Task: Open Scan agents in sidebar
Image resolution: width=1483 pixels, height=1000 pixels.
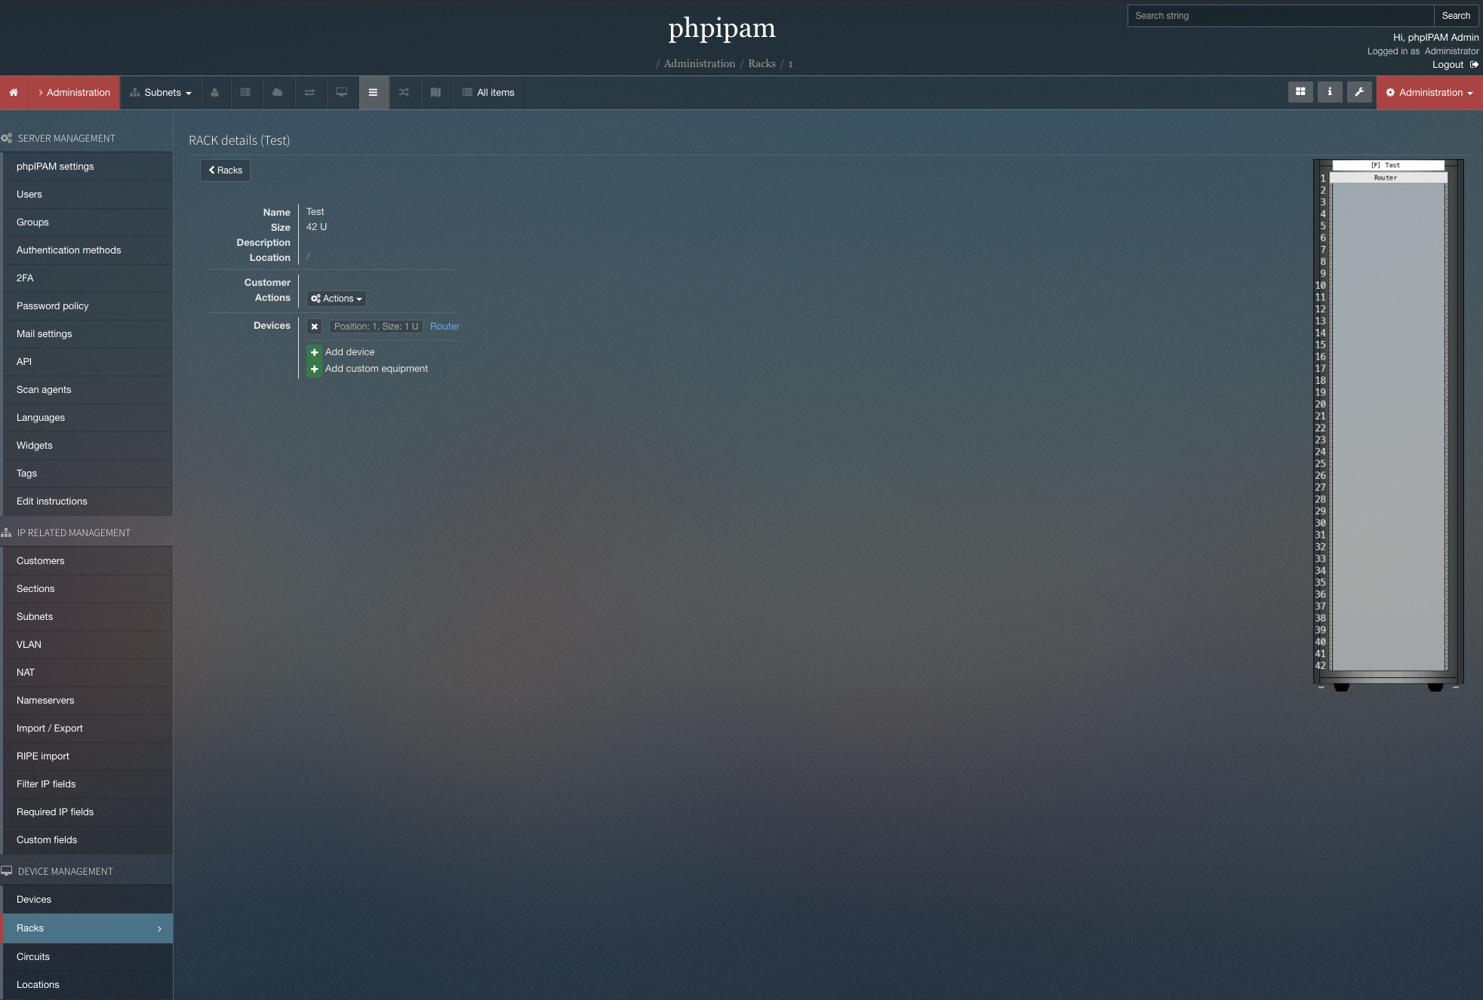Action: pos(88,390)
